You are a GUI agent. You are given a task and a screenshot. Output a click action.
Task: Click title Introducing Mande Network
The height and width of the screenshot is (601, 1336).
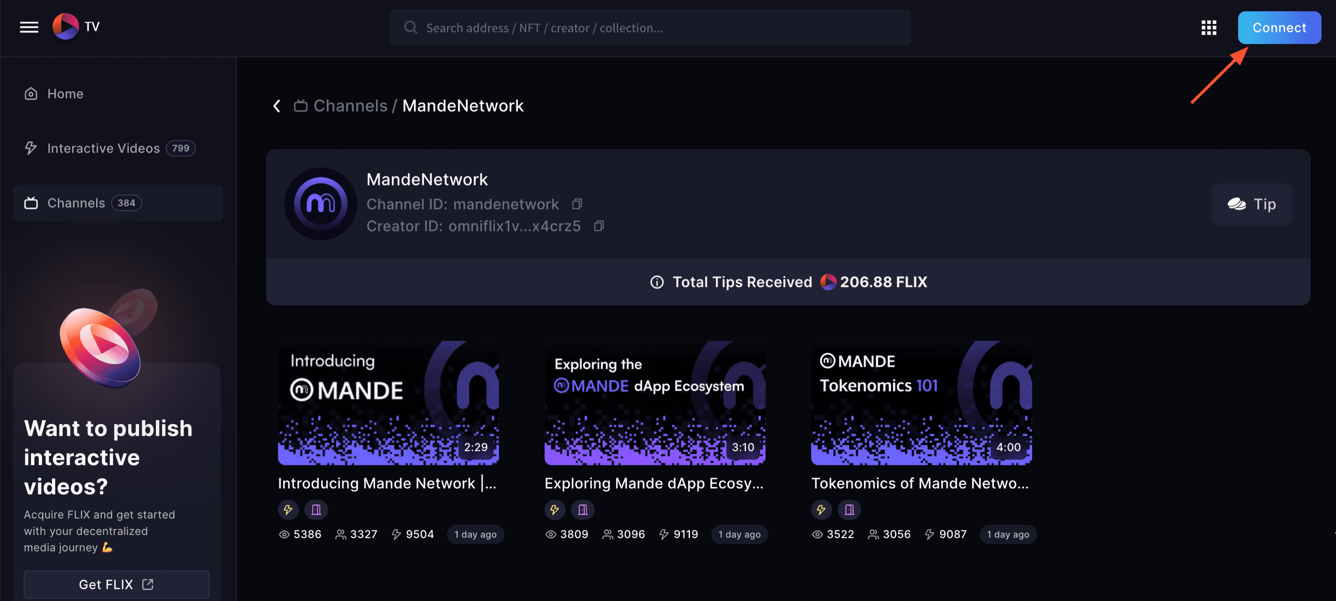tap(387, 483)
